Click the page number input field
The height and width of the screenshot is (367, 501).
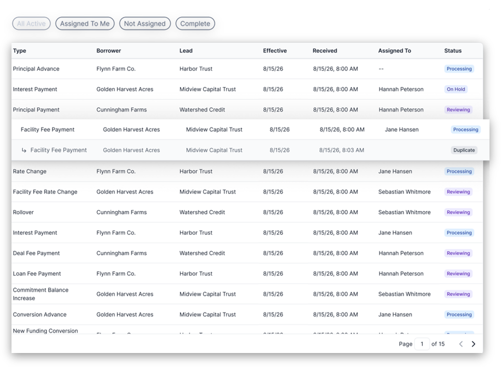[x=422, y=344]
